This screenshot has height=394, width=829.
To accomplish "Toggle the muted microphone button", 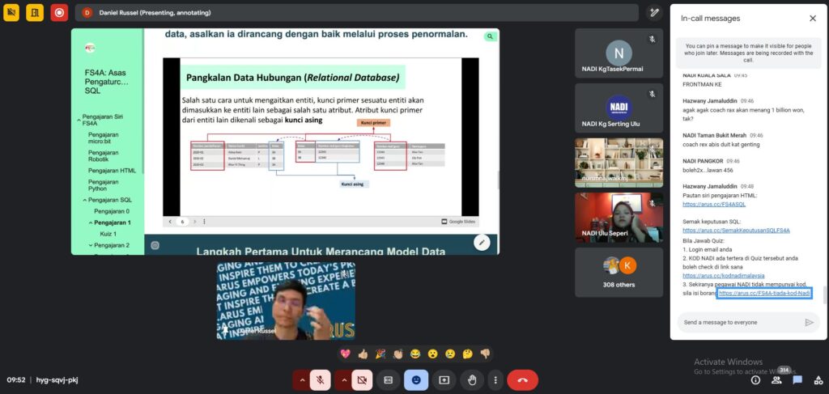I will coord(321,379).
